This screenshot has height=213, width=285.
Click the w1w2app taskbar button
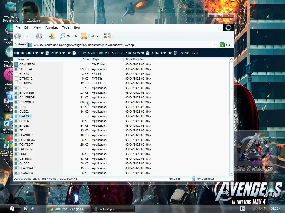[113, 209]
